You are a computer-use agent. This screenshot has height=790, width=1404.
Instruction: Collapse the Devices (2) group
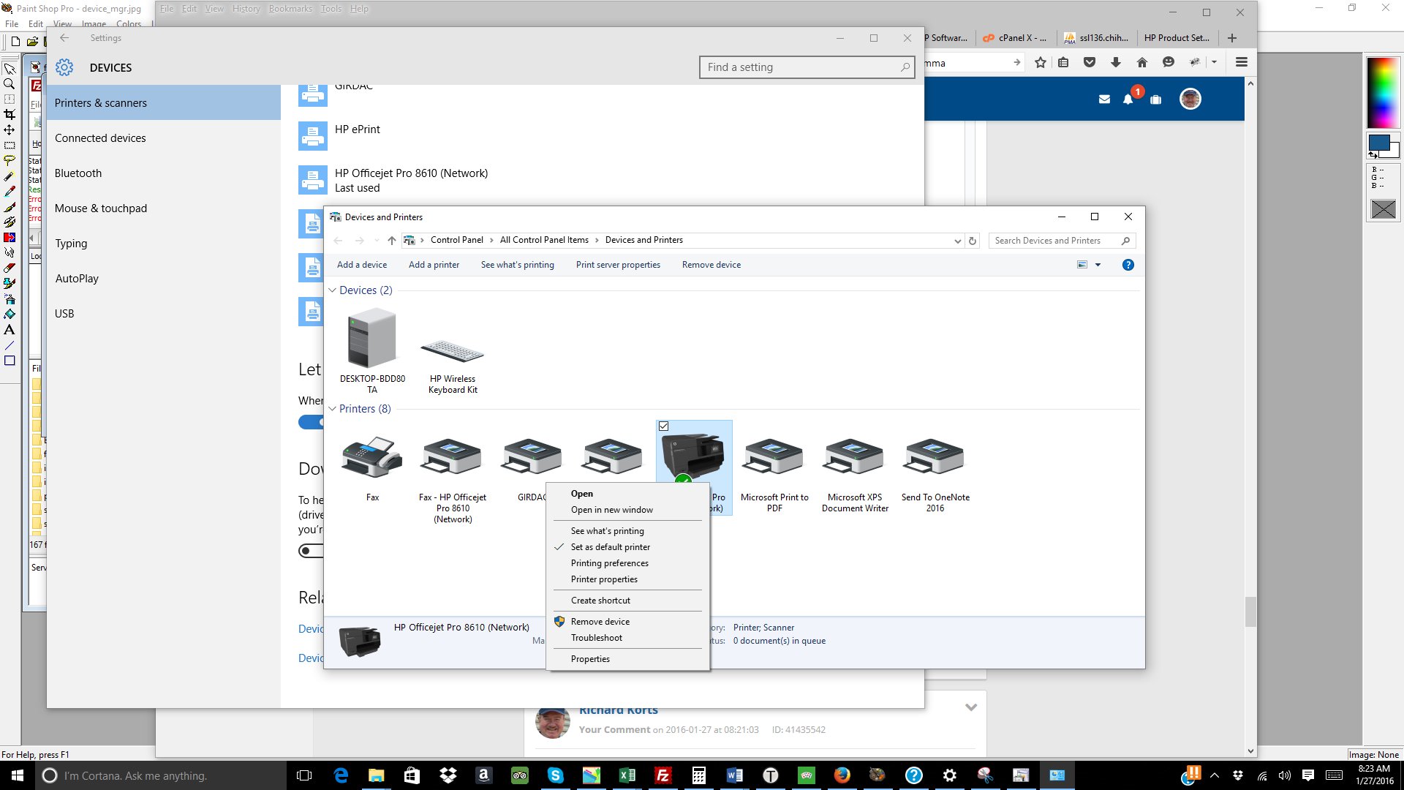click(x=333, y=290)
